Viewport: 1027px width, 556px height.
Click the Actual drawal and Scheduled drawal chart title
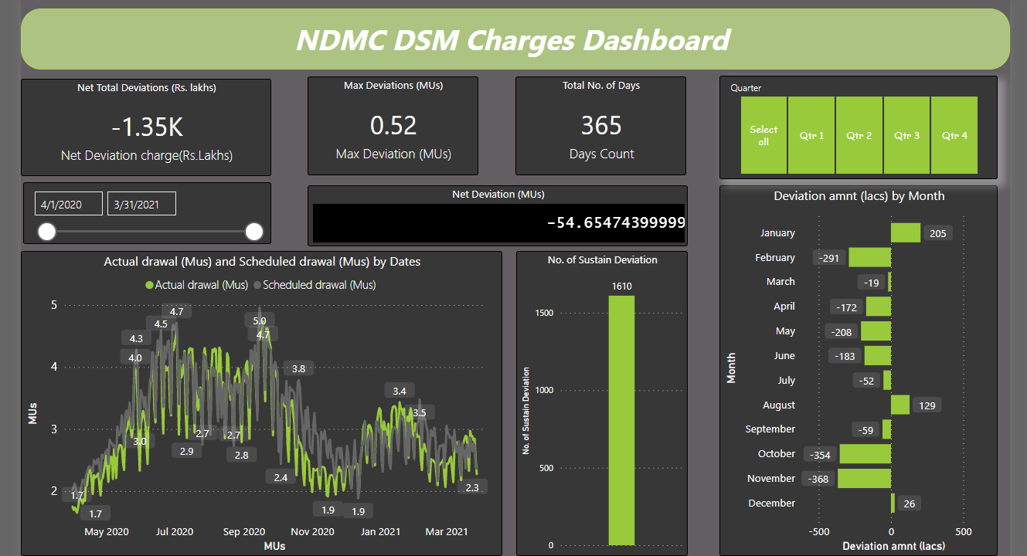263,262
